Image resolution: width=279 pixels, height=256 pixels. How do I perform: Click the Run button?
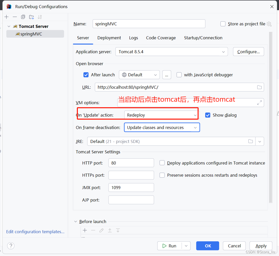170,246
